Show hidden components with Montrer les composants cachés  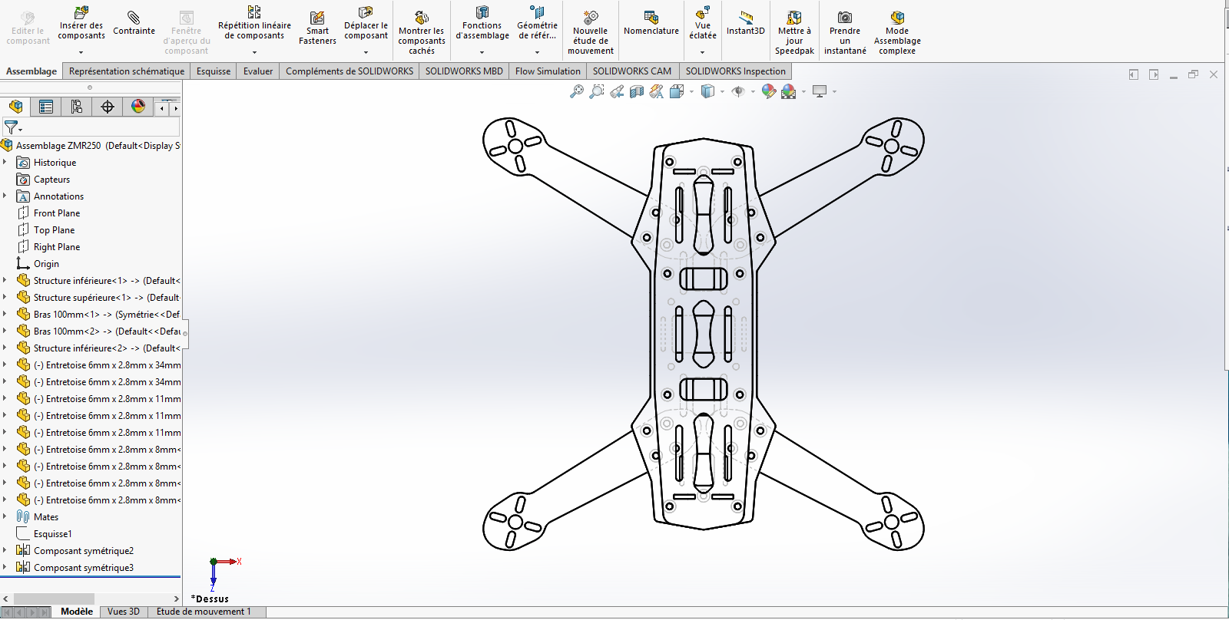421,33
